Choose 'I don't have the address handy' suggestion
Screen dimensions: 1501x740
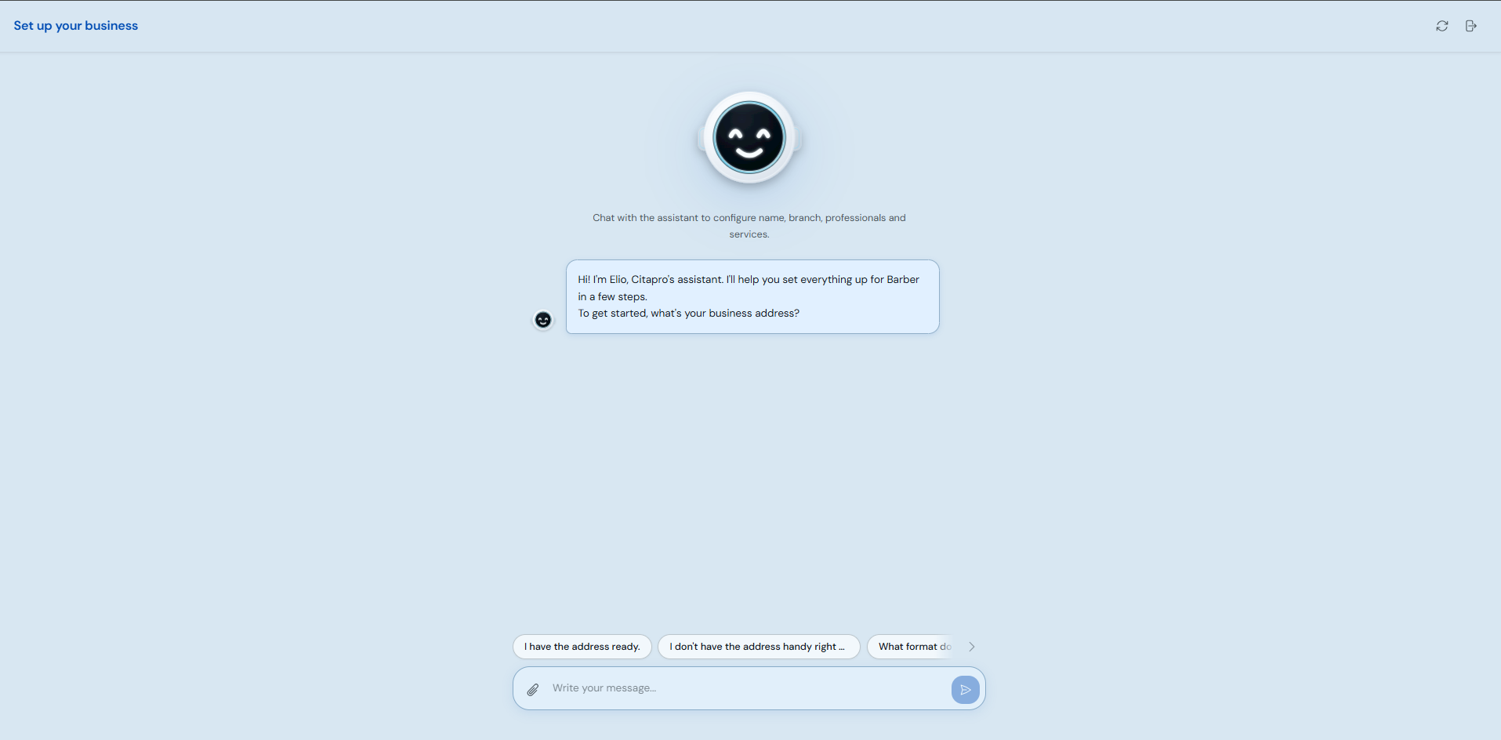759,647
